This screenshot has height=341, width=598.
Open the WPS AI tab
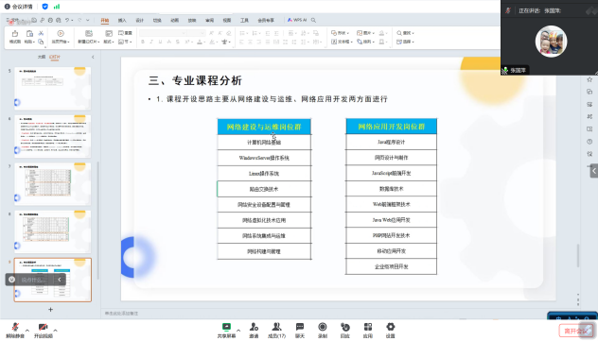point(297,20)
